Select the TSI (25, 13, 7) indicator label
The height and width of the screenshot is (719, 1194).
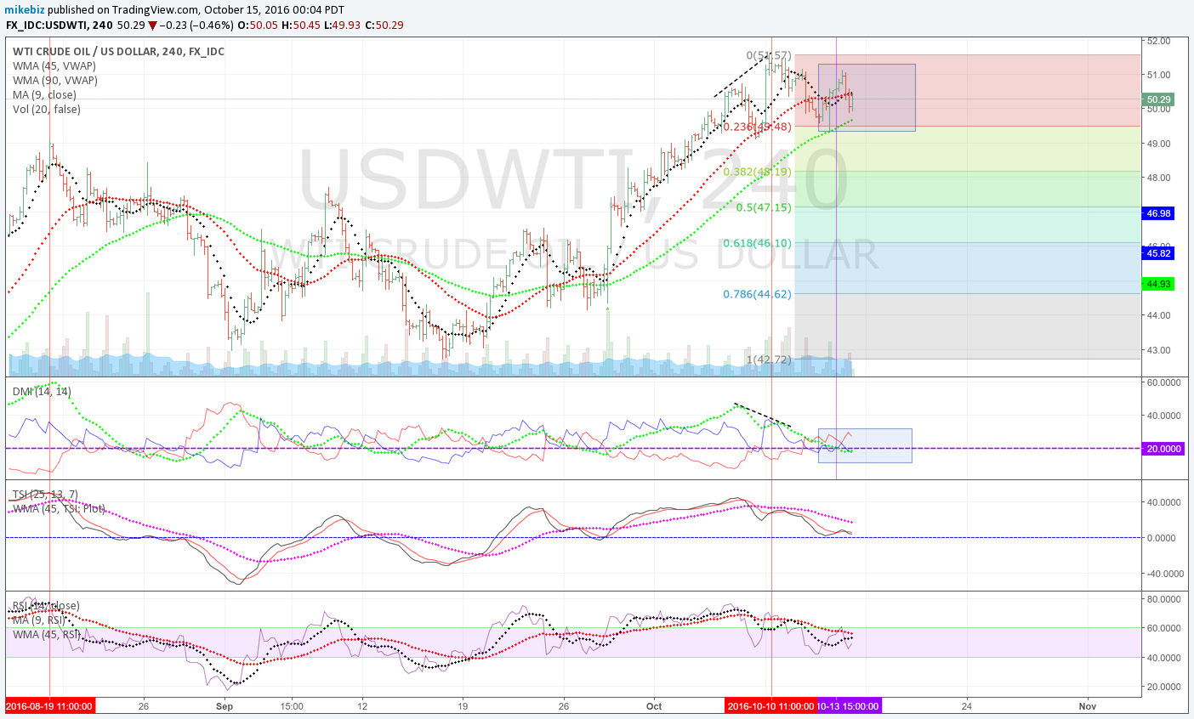45,495
